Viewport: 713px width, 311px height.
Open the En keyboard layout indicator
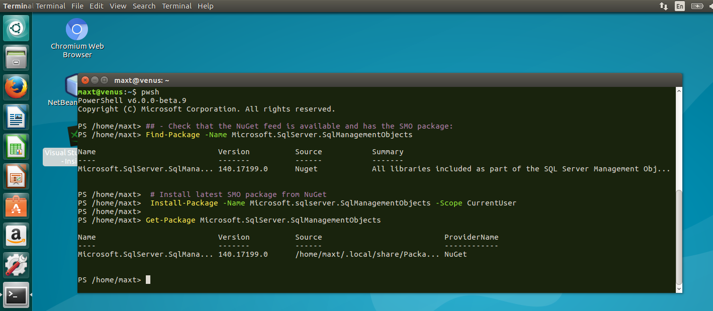point(680,6)
